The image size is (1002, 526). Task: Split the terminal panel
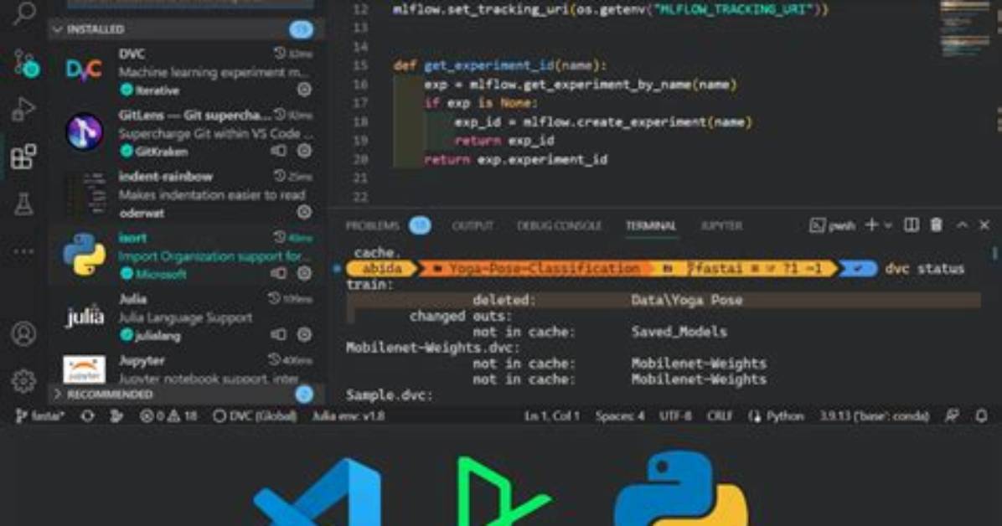(912, 225)
